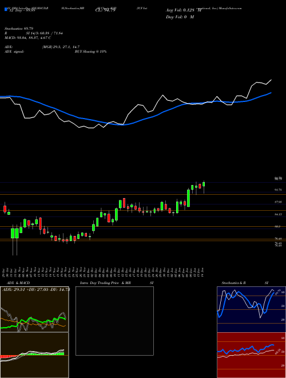Click the blue 12 Day SMA legend square

[x=6, y=9]
